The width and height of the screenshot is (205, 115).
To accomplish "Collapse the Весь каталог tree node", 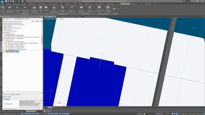I will [x=4, y=40].
